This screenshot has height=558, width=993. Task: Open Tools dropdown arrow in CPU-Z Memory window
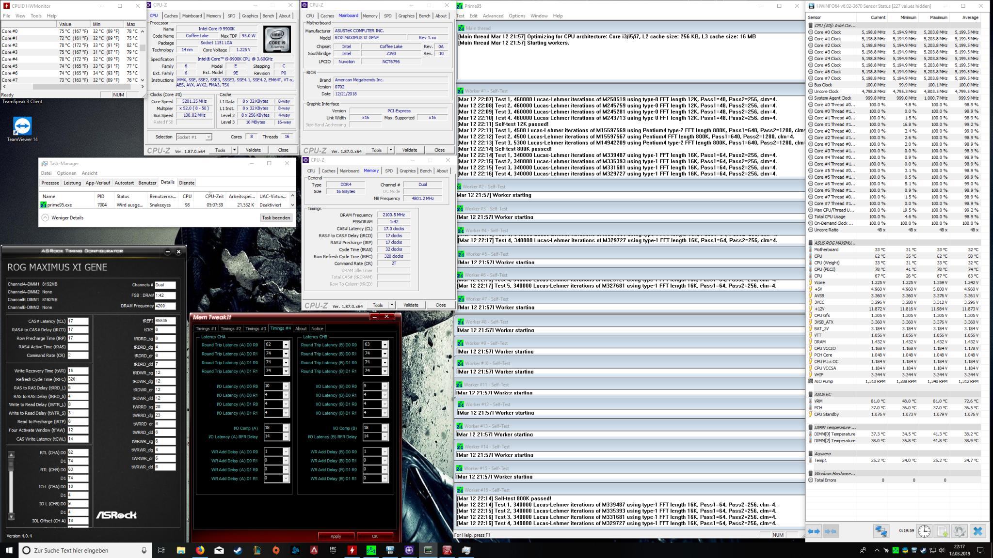coord(392,305)
